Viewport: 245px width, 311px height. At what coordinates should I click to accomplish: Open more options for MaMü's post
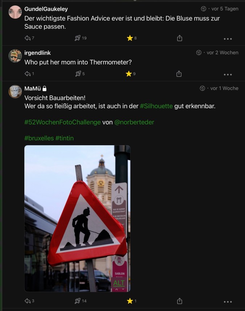(228, 301)
